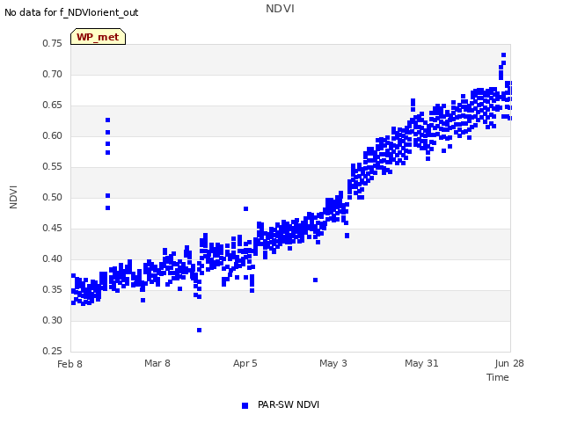Click the 0.75 y-axis value

coord(52,43)
